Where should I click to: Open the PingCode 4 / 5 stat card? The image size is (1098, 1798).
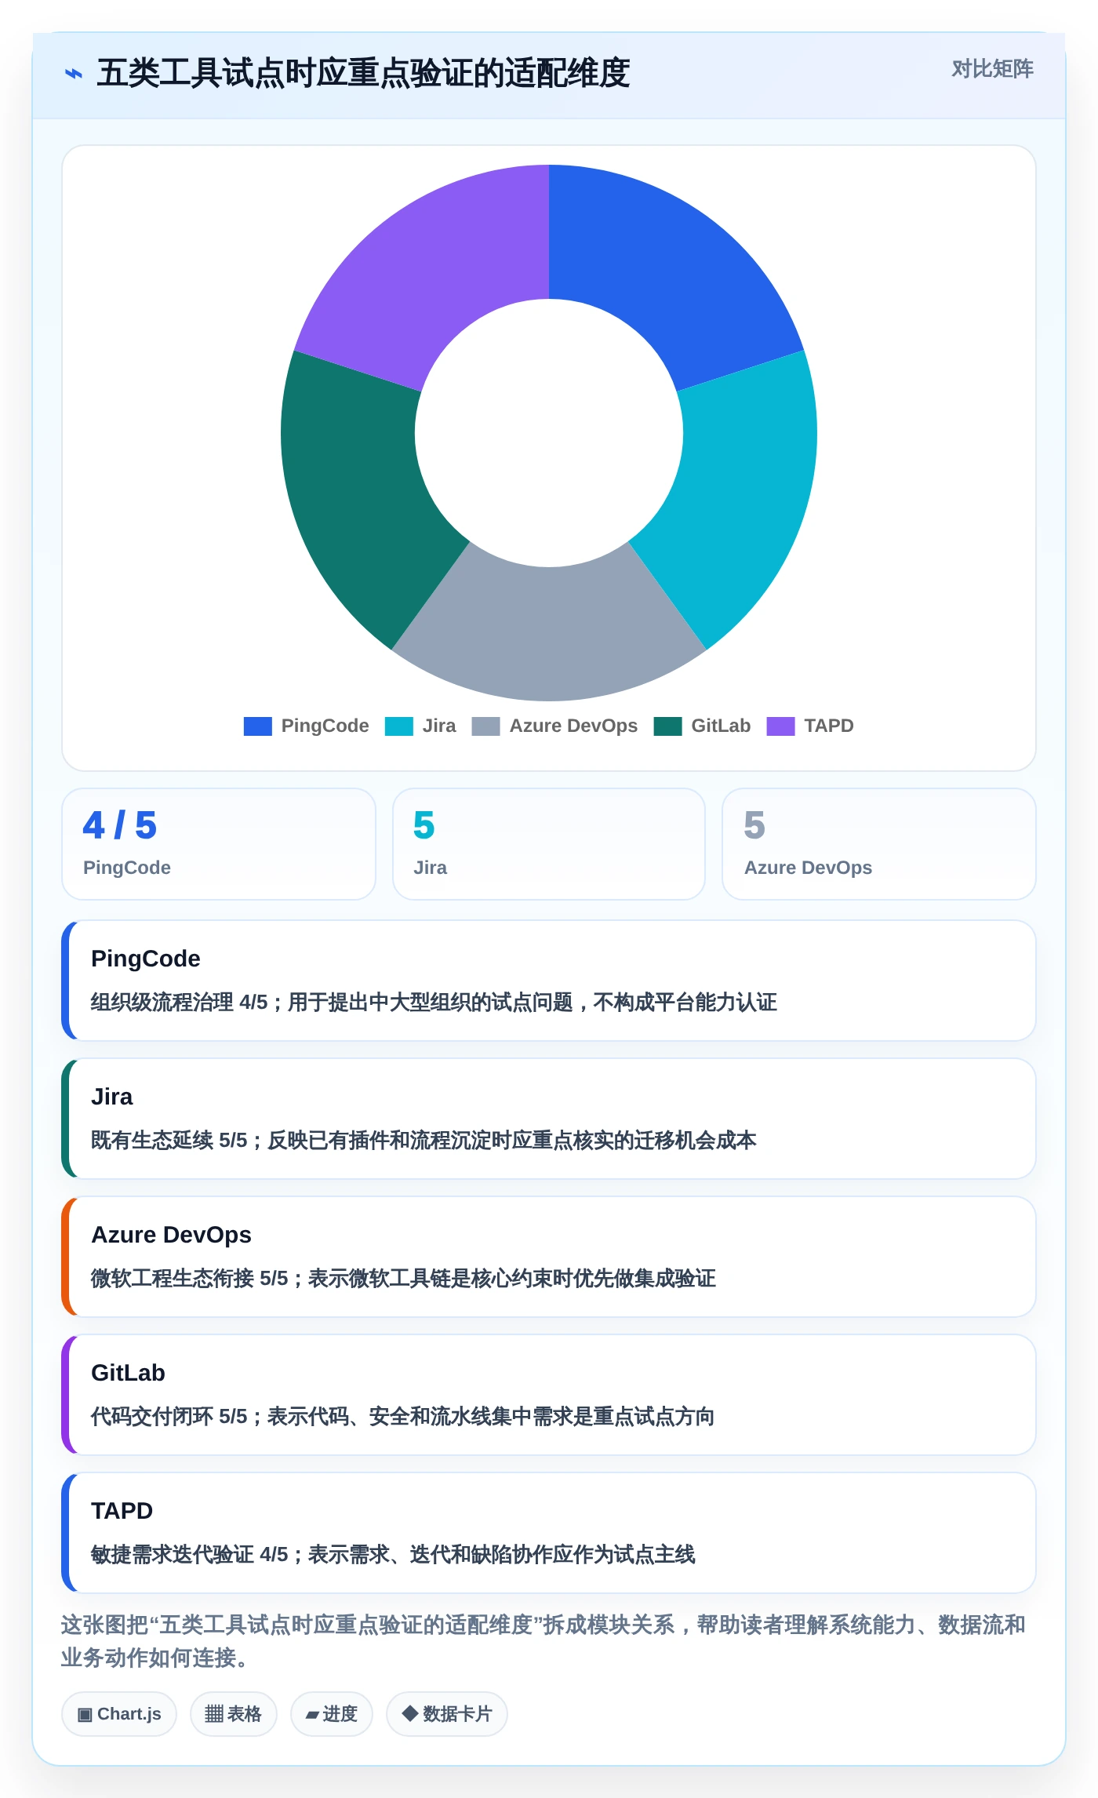pos(219,844)
